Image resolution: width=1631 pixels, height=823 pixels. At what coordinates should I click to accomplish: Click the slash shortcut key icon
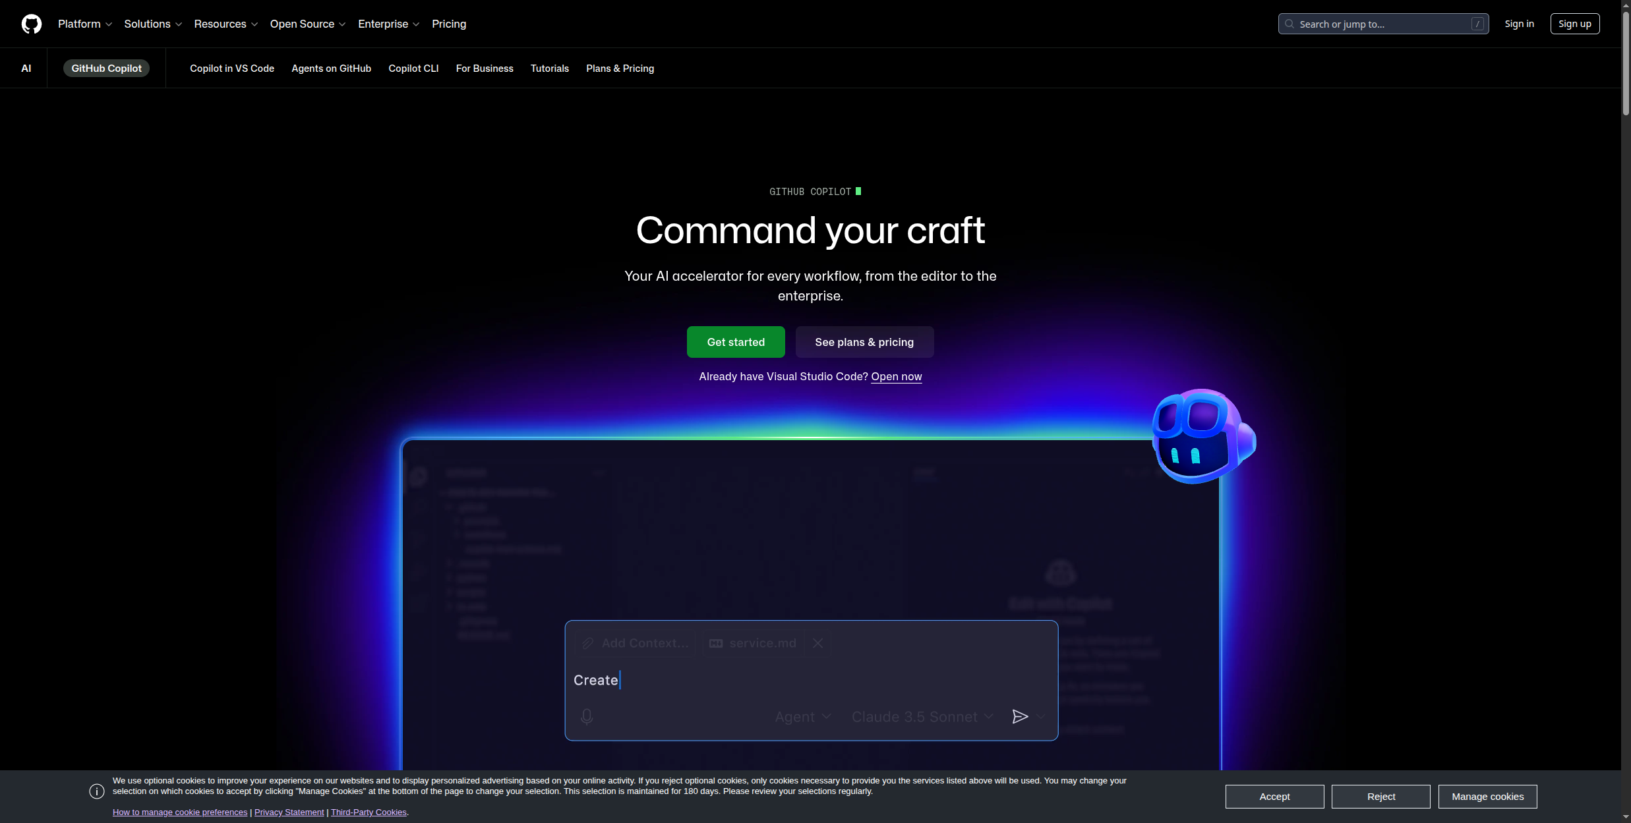point(1477,24)
